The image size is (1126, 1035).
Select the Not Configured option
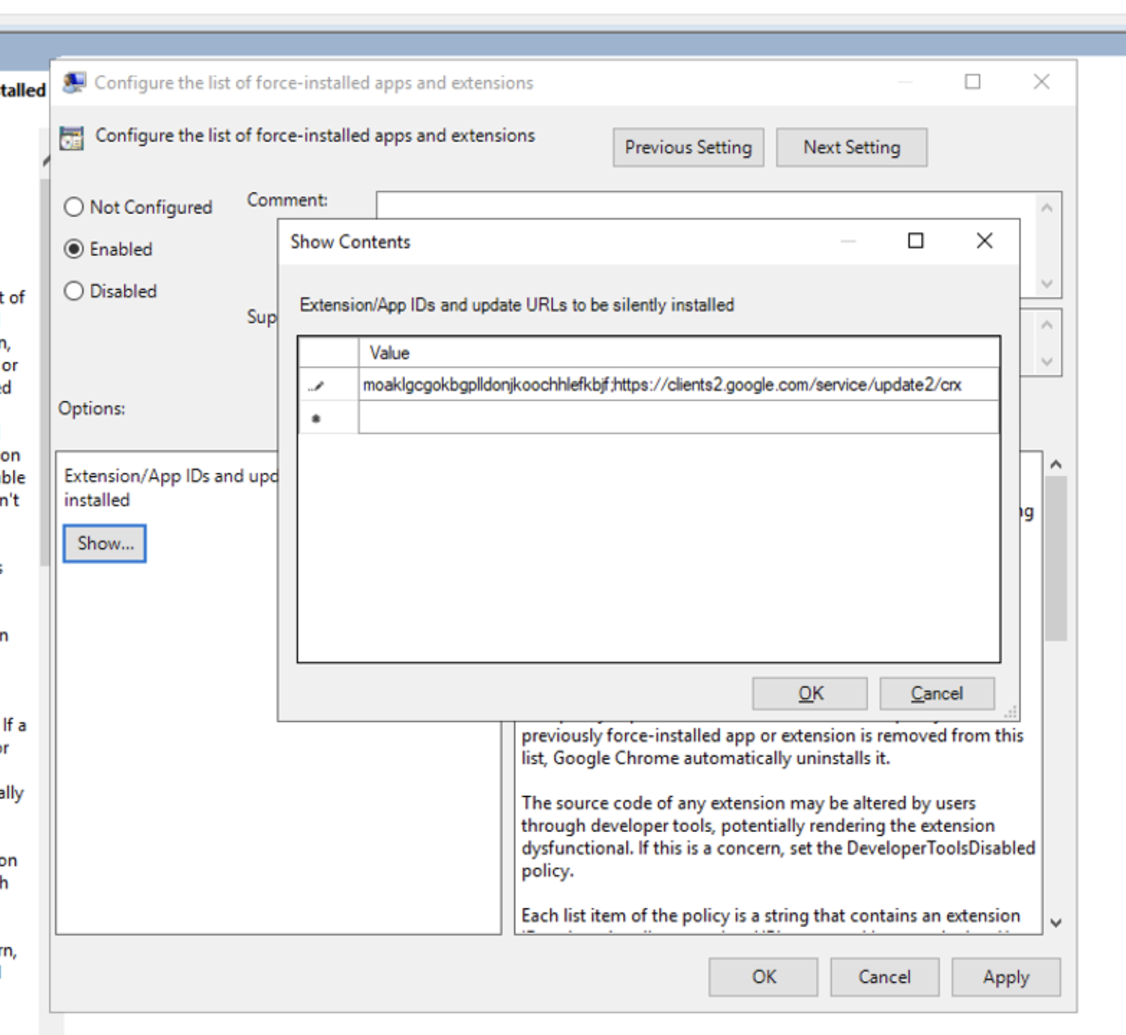(73, 207)
